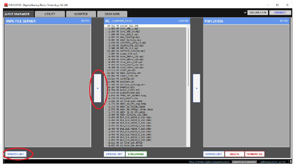
Task: Click the transfer arrow from PC to RWC2010x
Action: [x=196, y=88]
